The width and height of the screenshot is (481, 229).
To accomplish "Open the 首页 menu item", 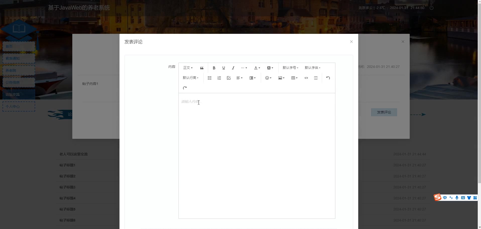I will point(19,46).
